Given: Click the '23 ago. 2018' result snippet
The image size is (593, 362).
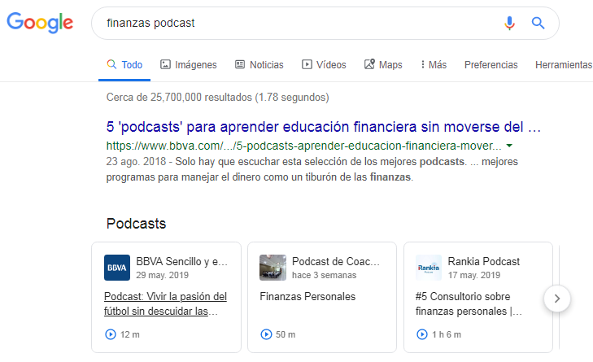Looking at the screenshot, I should [x=312, y=169].
